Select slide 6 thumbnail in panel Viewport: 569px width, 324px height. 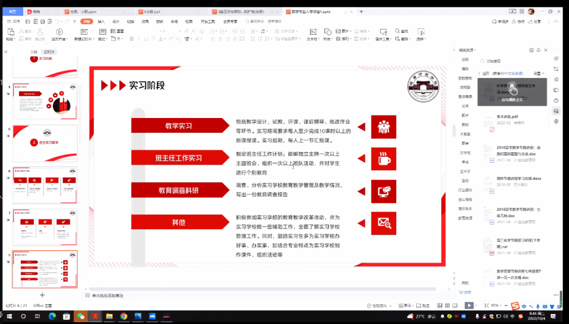(45, 185)
